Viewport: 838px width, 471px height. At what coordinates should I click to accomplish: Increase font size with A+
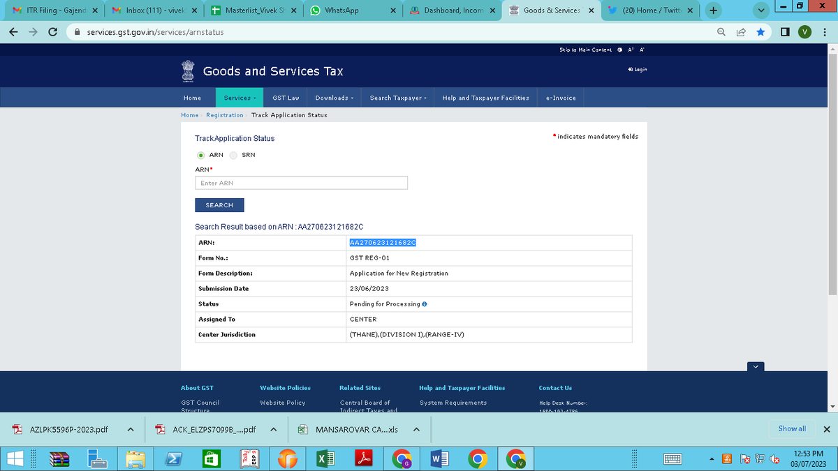pos(631,50)
